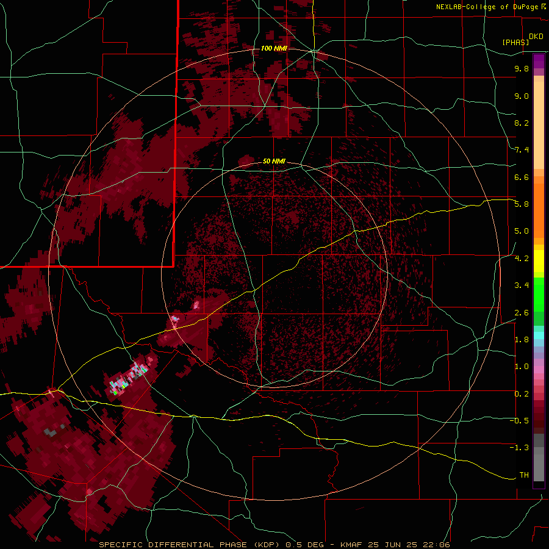Viewport: 549px width, 549px height.
Task: Click the 8.2 scale value
Action: pyautogui.click(x=522, y=123)
